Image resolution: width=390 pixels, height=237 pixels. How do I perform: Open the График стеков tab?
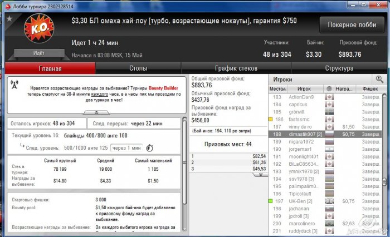tap(236, 68)
